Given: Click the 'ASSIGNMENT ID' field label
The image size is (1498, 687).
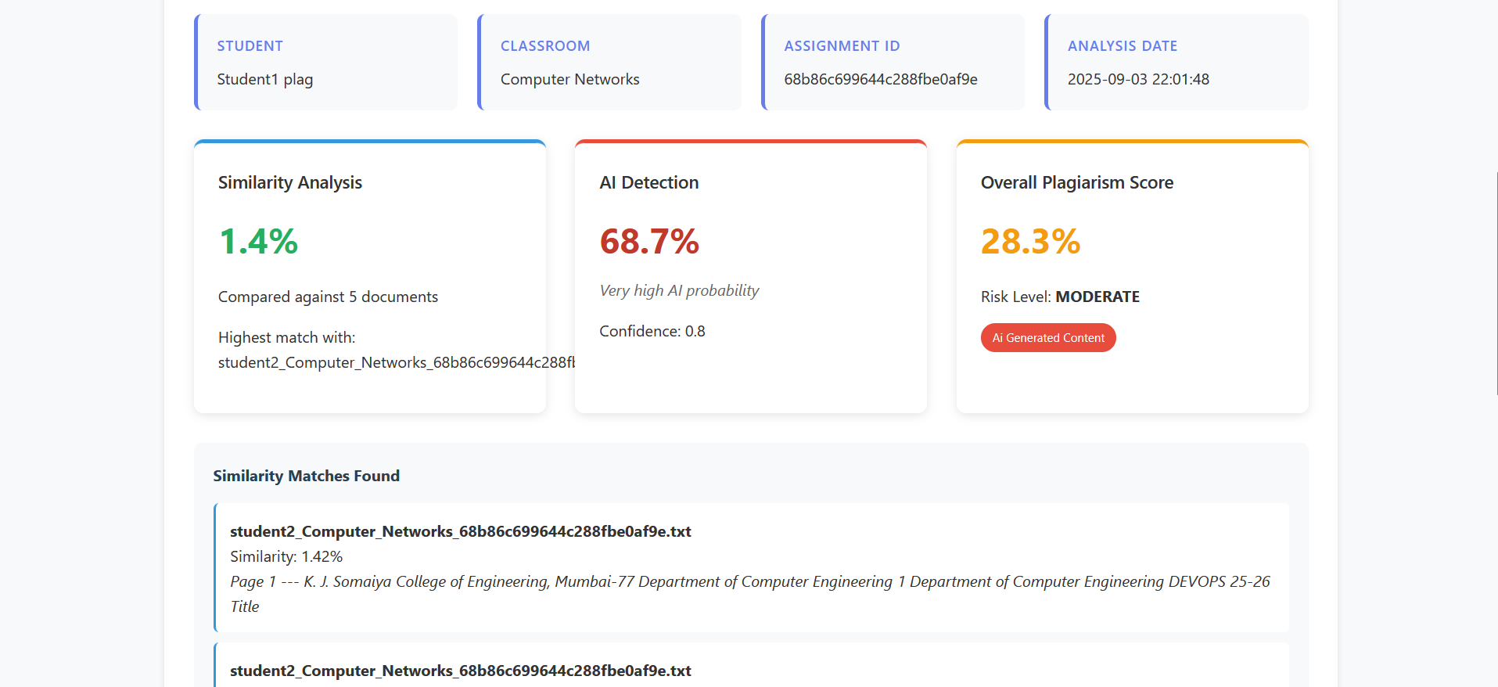Looking at the screenshot, I should point(842,46).
